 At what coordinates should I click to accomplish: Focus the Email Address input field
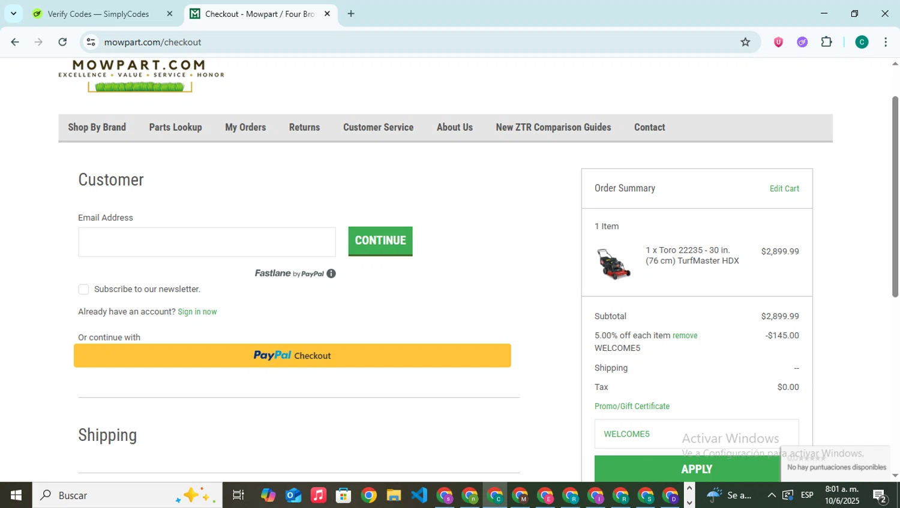point(207,242)
